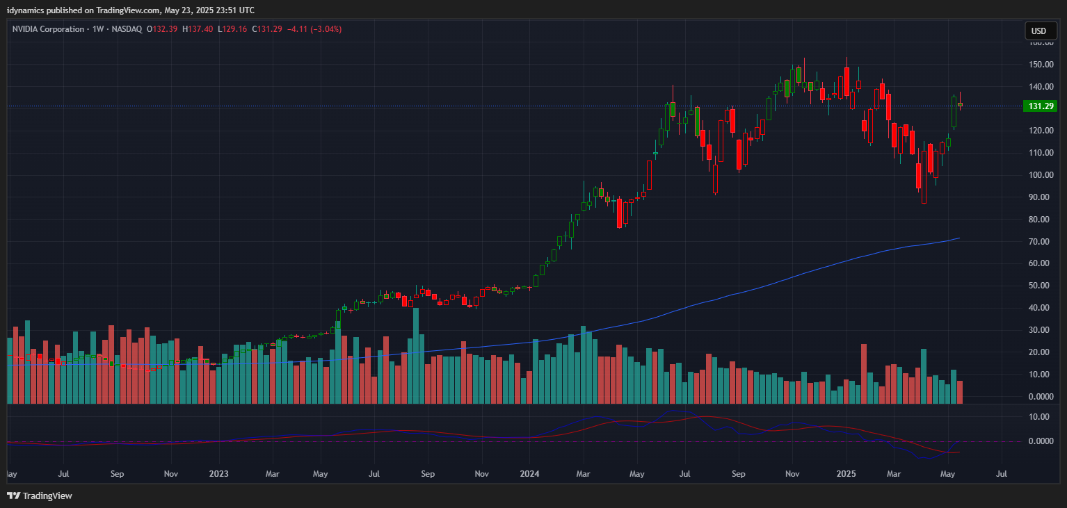Click the −4.11 (−3.04%) change value
Image resolution: width=1067 pixels, height=508 pixels.
314,29
